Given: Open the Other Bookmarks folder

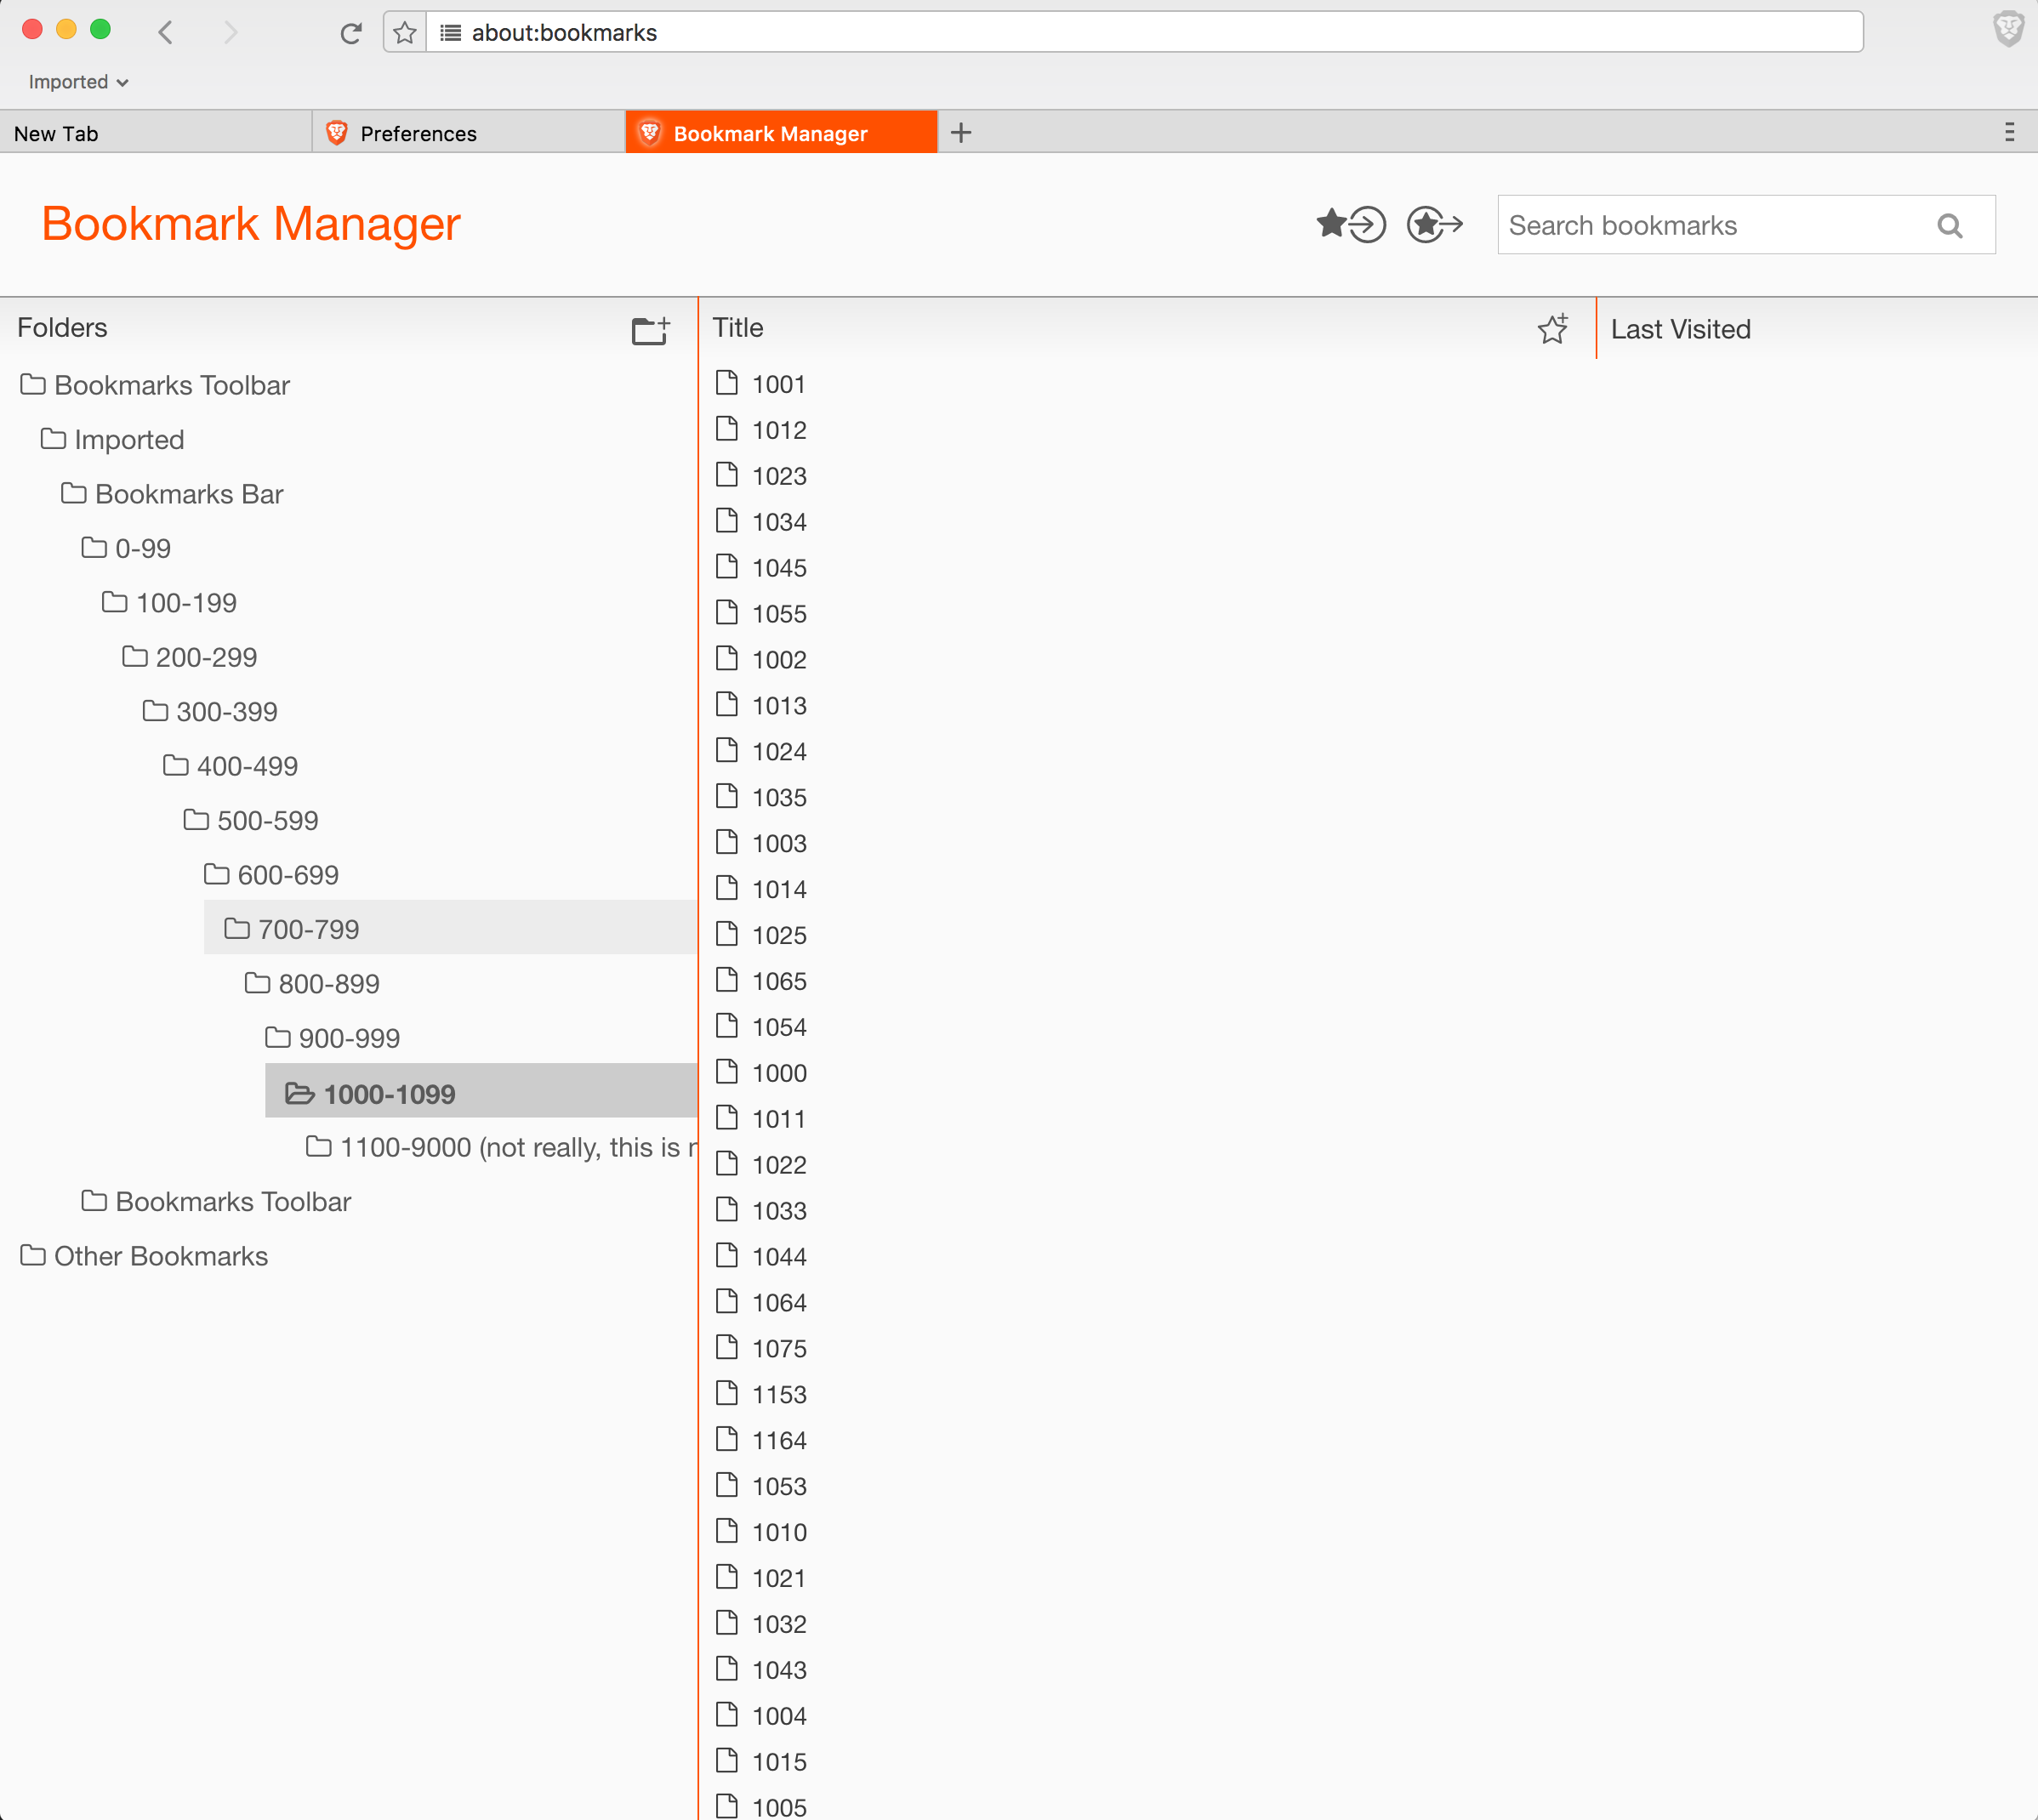Looking at the screenshot, I should [160, 1256].
